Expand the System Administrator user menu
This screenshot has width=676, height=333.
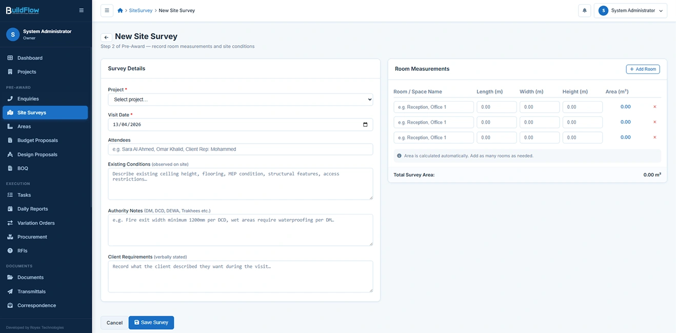pyautogui.click(x=630, y=11)
